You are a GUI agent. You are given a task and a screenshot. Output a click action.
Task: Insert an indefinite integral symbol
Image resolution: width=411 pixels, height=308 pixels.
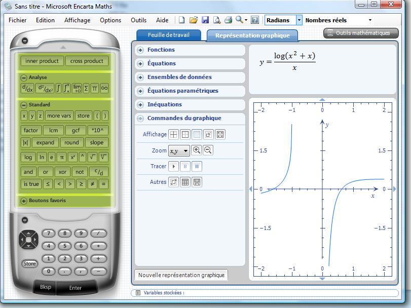58,88
